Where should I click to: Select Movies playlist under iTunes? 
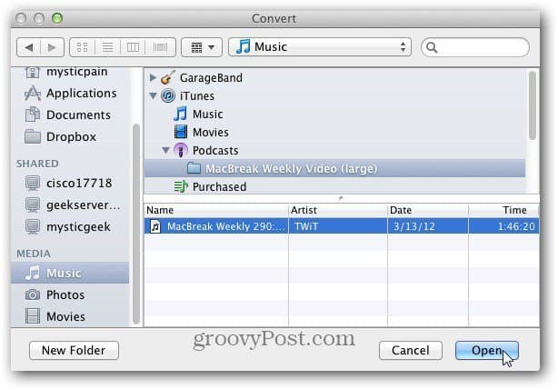[x=210, y=133]
